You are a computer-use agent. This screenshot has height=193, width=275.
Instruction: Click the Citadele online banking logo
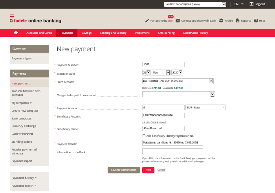point(35,20)
